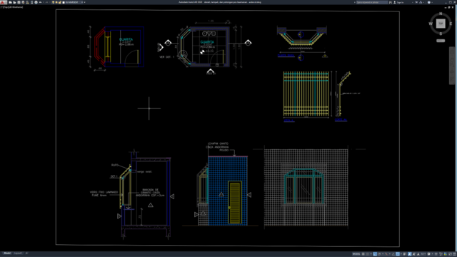
Task: Click the N compass letter on ViewCube
Action: pos(441,14)
